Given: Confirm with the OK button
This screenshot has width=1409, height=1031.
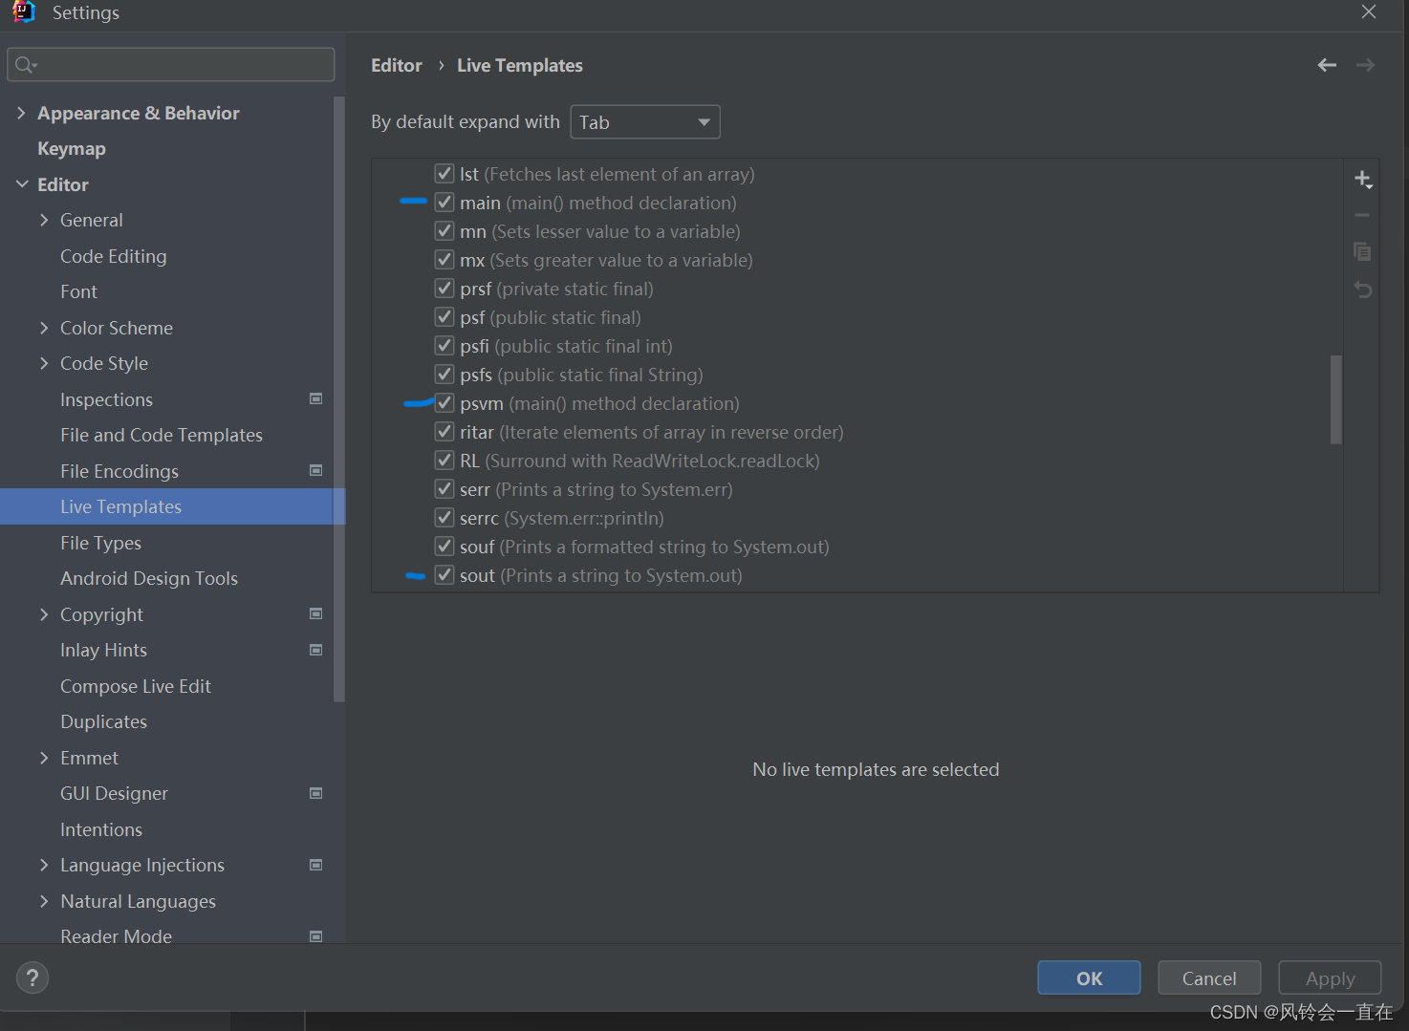Looking at the screenshot, I should [1089, 977].
